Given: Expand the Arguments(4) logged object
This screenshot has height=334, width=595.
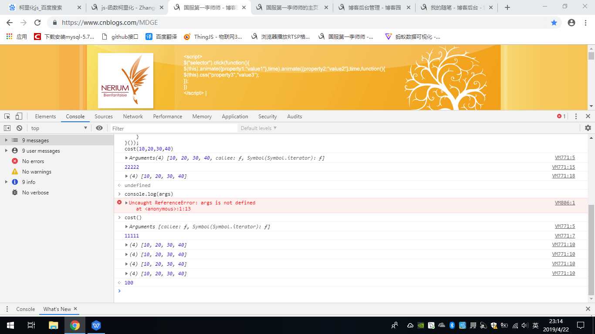Looking at the screenshot, I should point(127,158).
